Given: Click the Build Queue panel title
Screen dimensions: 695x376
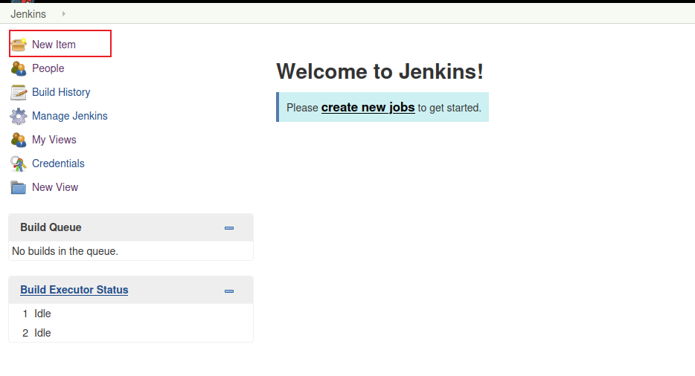Looking at the screenshot, I should (x=51, y=227).
